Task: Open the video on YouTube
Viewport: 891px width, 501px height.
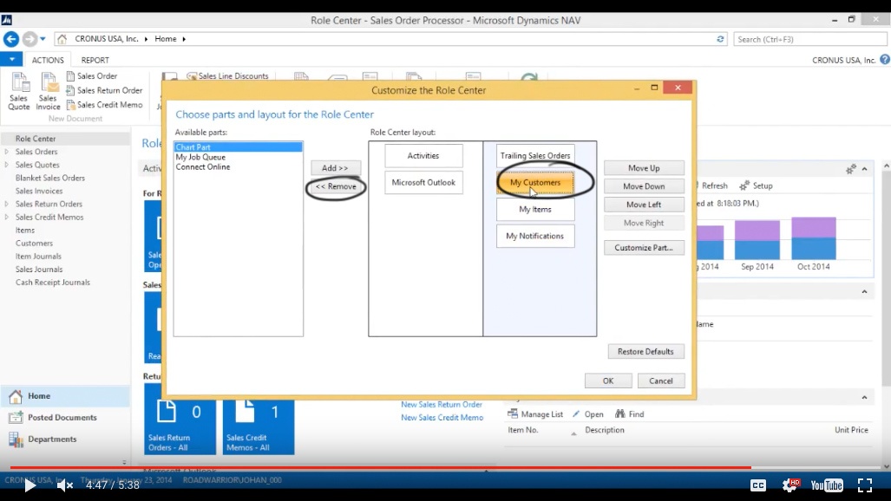Action: point(827,485)
